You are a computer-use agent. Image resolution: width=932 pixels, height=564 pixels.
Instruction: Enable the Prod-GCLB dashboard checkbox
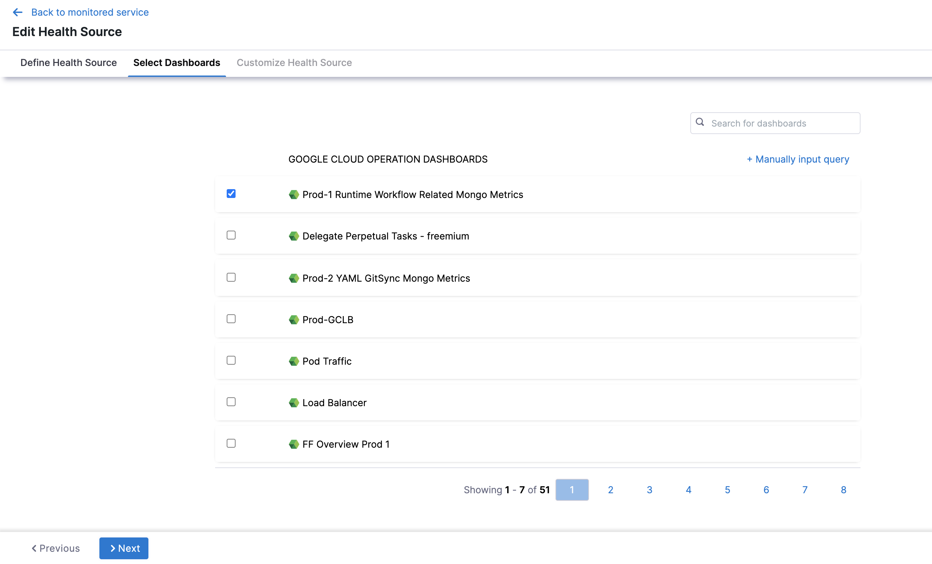pyautogui.click(x=231, y=319)
